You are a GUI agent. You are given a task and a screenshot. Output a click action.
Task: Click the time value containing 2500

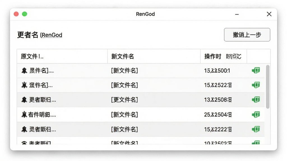[x=217, y=71]
